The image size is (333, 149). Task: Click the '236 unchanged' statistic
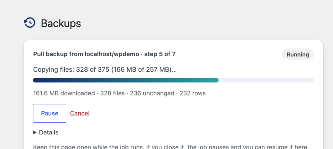pyautogui.click(x=152, y=93)
